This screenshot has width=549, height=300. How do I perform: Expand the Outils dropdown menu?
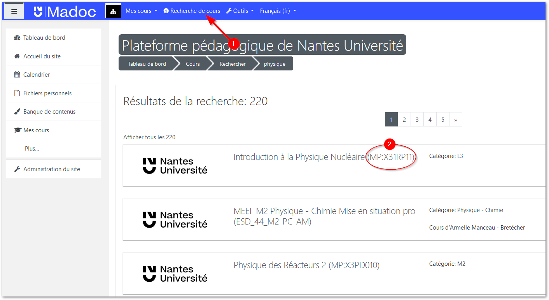coord(240,11)
